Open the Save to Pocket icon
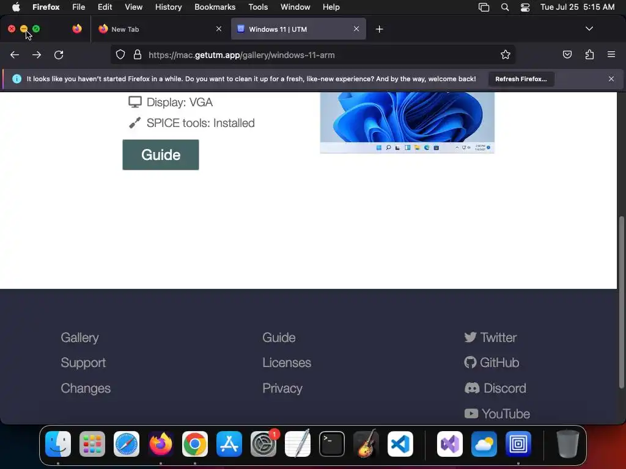The image size is (626, 469). [567, 54]
